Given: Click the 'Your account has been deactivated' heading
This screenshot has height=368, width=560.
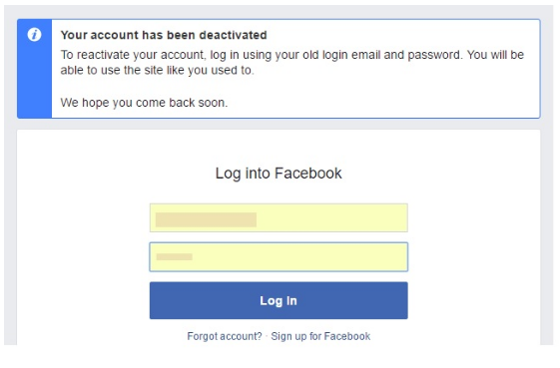Looking at the screenshot, I should 164,35.
